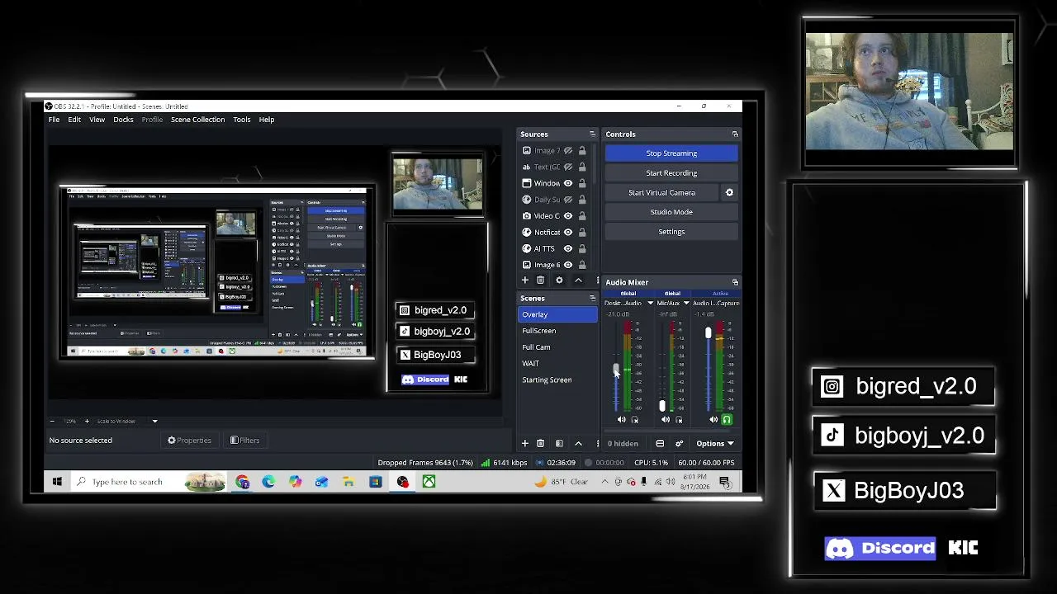Viewport: 1057px width, 594px height.
Task: Open the Audio Mixer Options dropdown
Action: (714, 444)
